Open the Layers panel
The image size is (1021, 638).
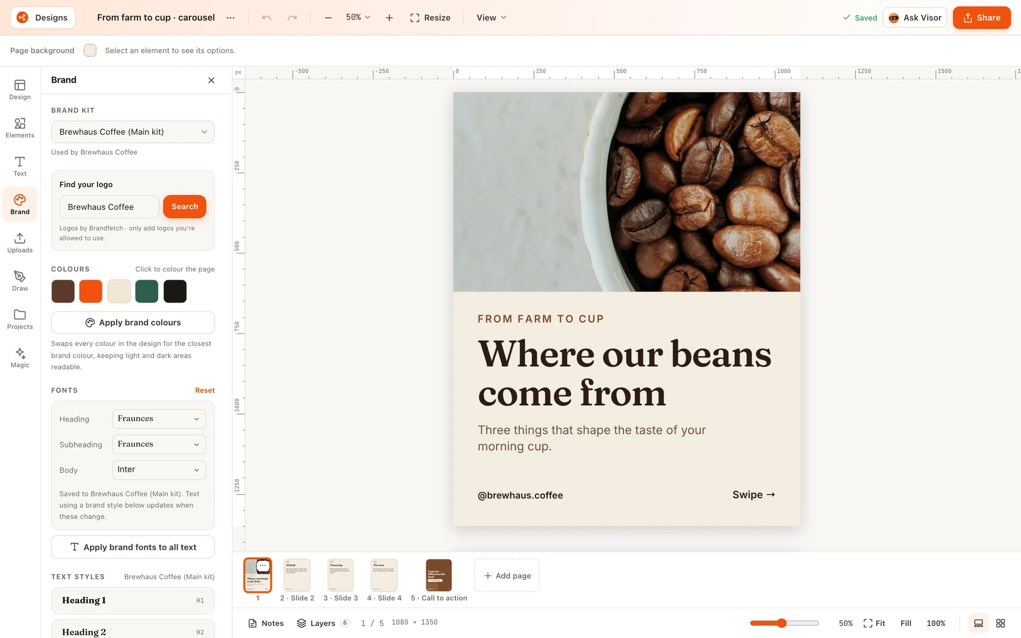pyautogui.click(x=323, y=623)
